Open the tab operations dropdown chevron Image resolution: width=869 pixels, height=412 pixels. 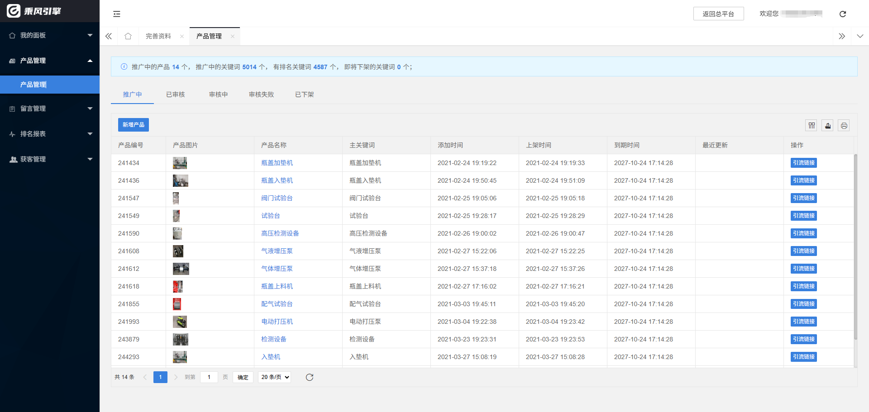click(860, 36)
